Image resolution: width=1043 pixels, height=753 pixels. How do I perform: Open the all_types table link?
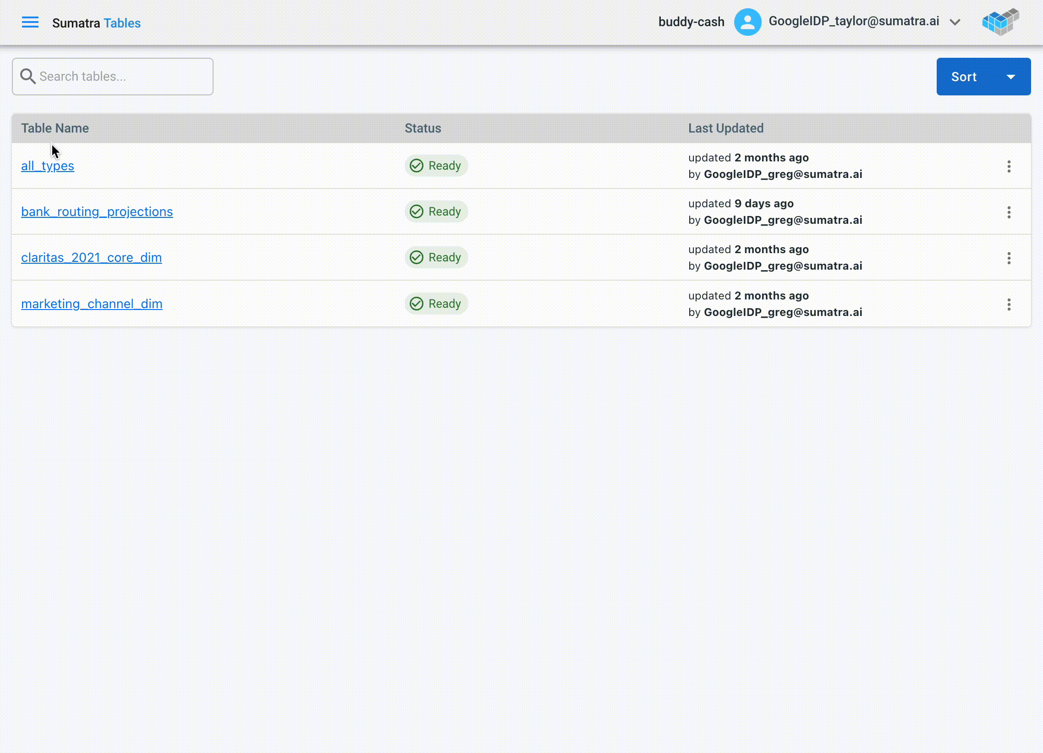[47, 166]
